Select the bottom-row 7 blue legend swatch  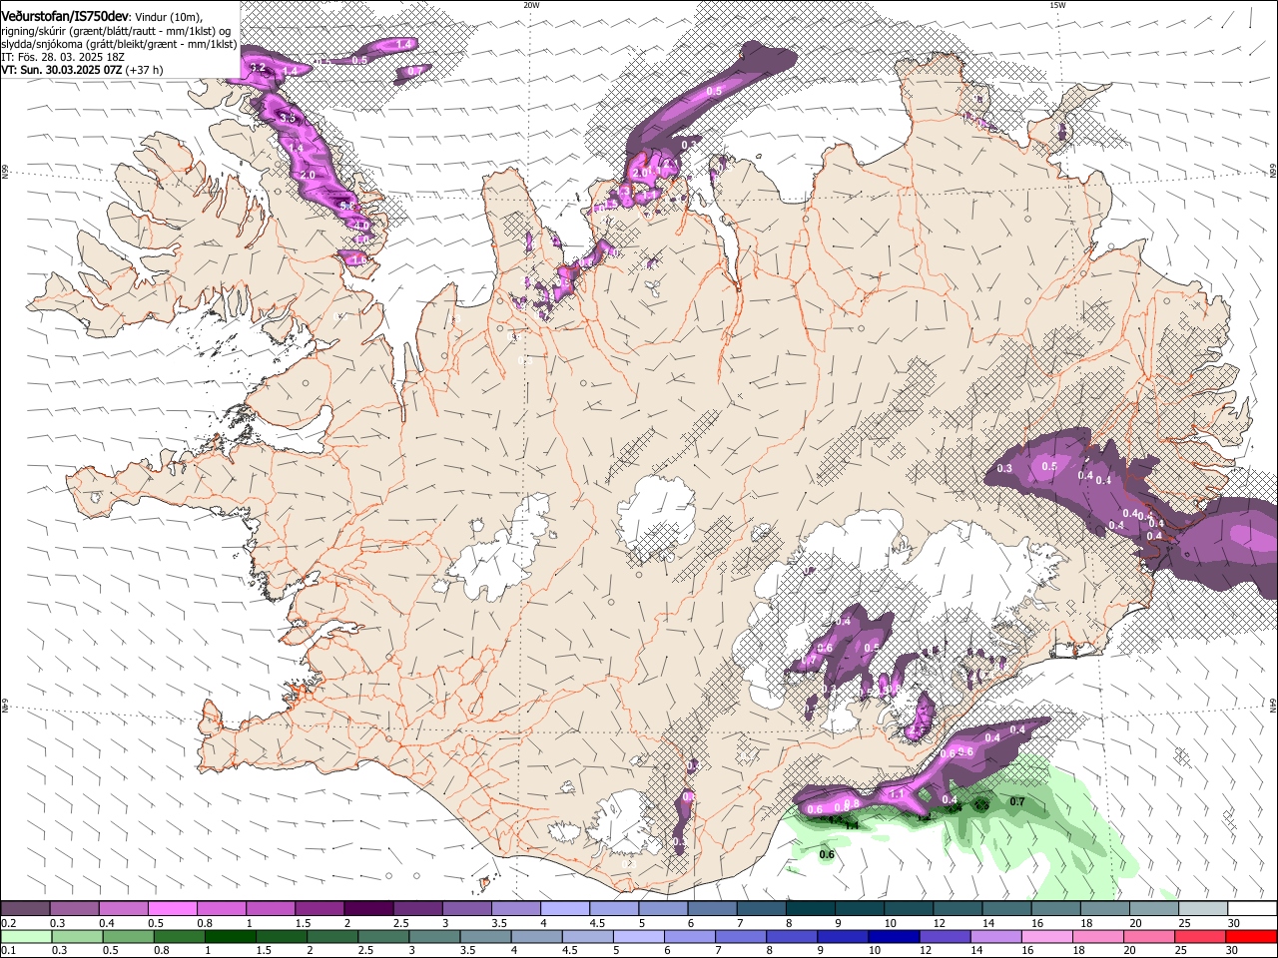[x=742, y=936]
